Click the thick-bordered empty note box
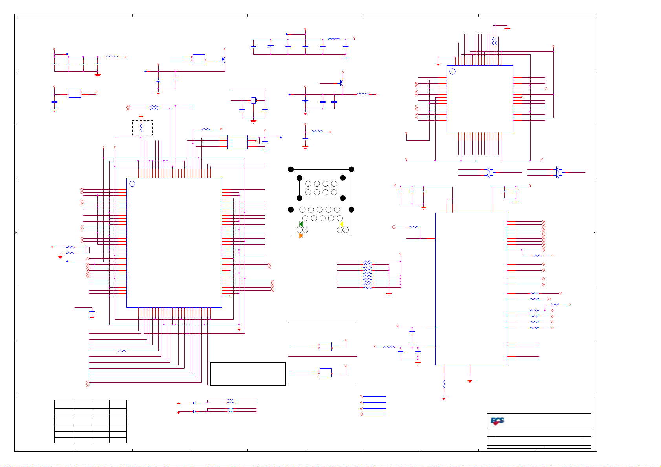 coord(247,374)
